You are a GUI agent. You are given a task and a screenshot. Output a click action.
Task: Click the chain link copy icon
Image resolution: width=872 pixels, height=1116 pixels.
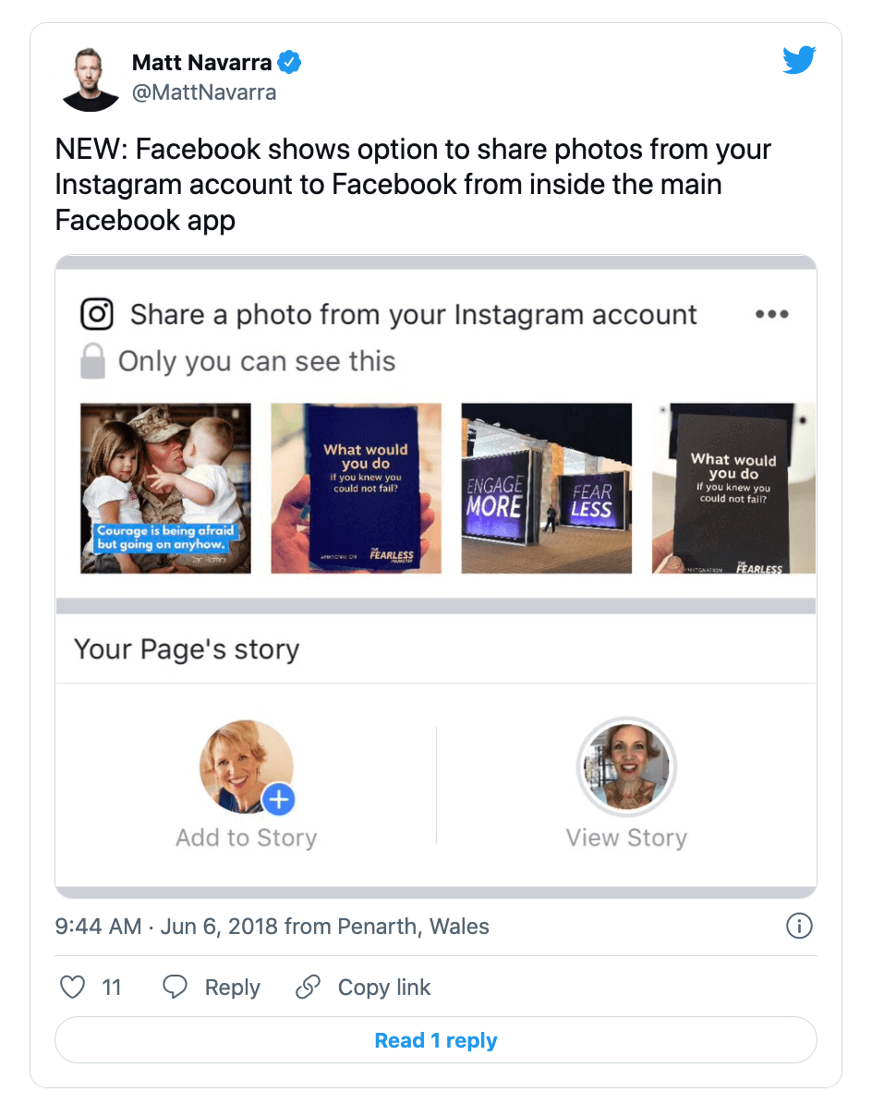[308, 988]
